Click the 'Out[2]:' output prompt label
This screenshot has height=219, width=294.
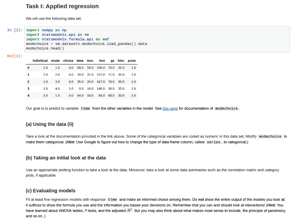(15, 56)
